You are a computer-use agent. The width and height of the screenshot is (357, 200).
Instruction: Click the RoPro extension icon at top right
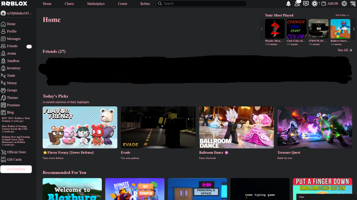(353, 3)
